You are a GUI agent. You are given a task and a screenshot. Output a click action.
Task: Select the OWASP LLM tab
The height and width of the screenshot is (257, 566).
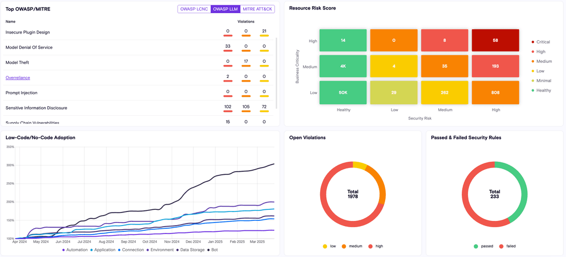(225, 9)
